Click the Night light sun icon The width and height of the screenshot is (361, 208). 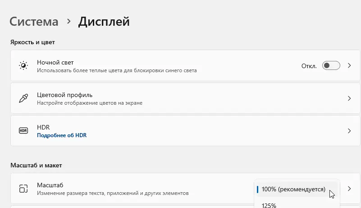click(23, 66)
